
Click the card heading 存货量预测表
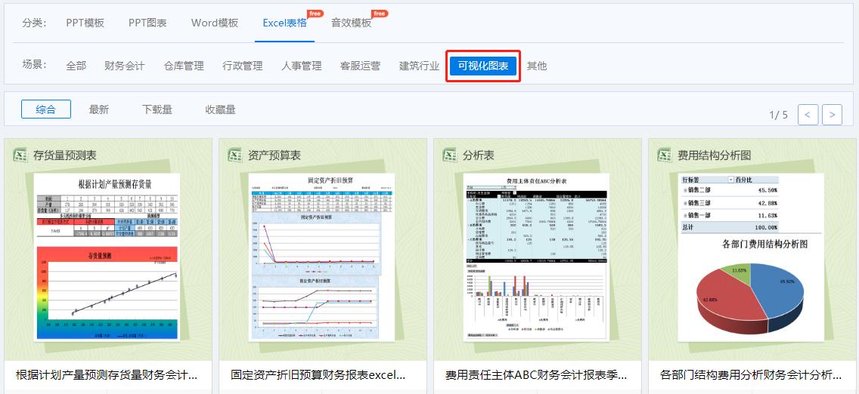(64, 155)
